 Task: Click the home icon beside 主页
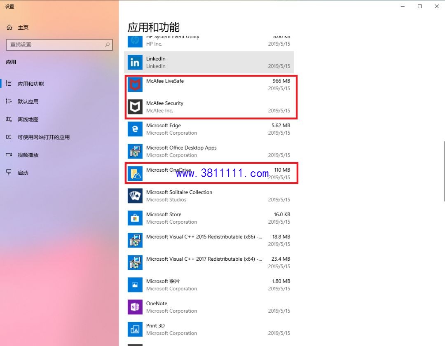click(9, 27)
